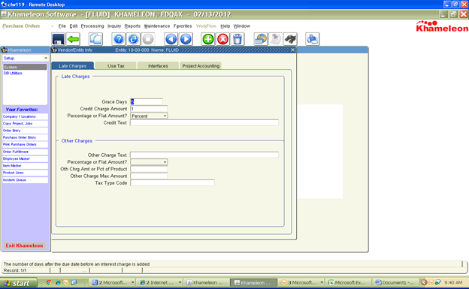Open the Inquiry menu
This screenshot has height=289, width=469.
(114, 26)
